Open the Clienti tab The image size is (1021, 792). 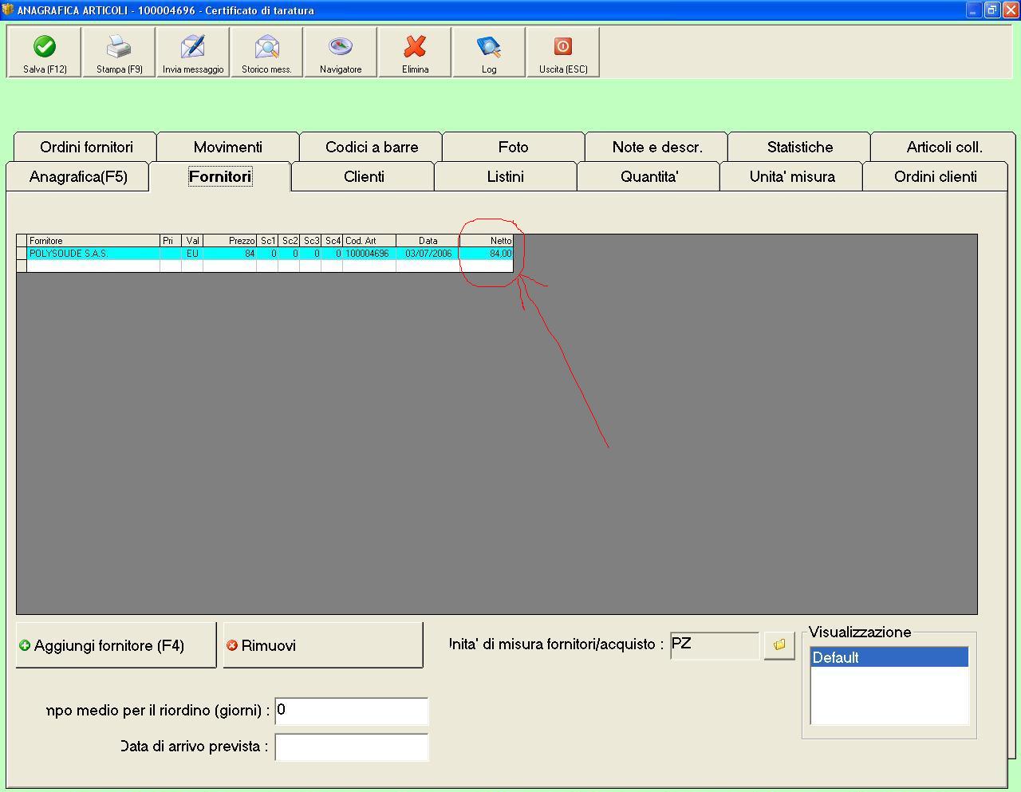[364, 176]
